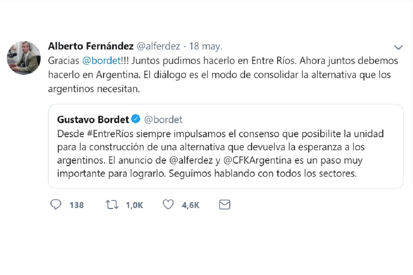This screenshot has height=275, width=413.
Task: Click the grey @bordet handle in the quoted tweet
Action: tap(163, 120)
